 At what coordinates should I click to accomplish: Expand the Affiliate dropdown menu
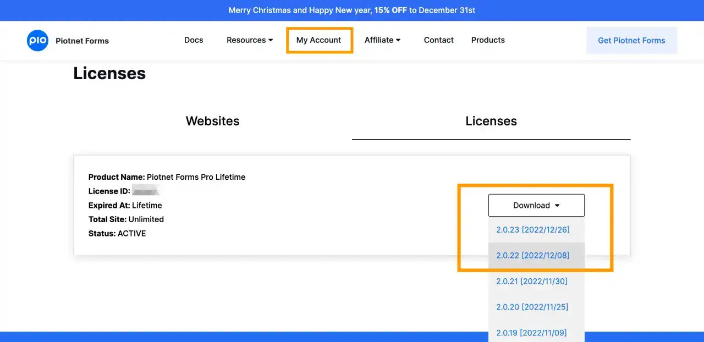pyautogui.click(x=383, y=40)
